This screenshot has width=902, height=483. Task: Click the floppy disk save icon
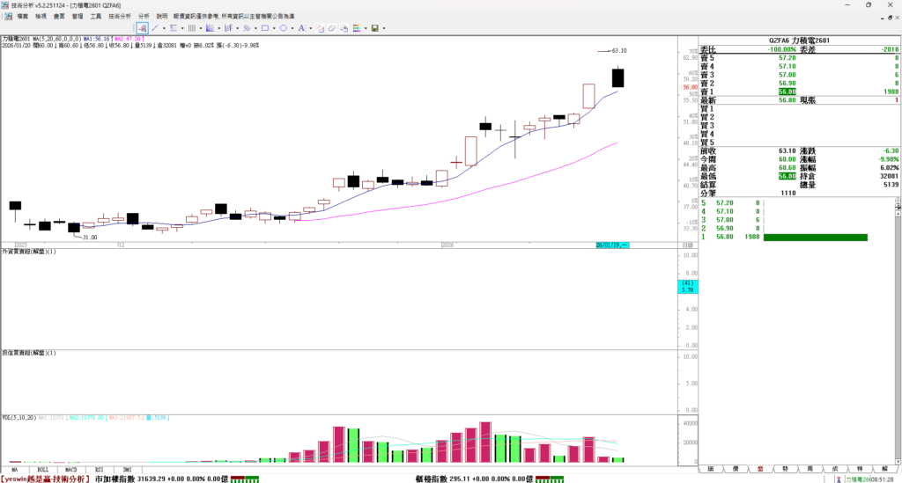coord(374,28)
